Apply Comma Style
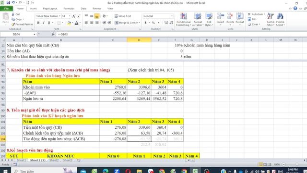 point(159,23)
